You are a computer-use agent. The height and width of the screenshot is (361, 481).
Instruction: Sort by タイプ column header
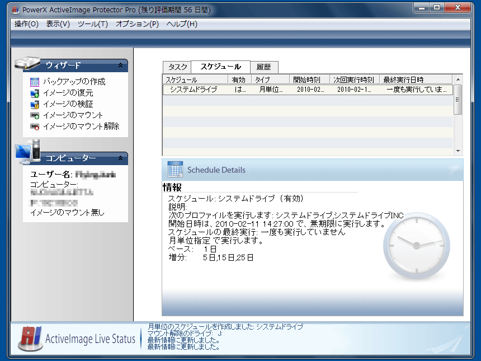pos(270,80)
